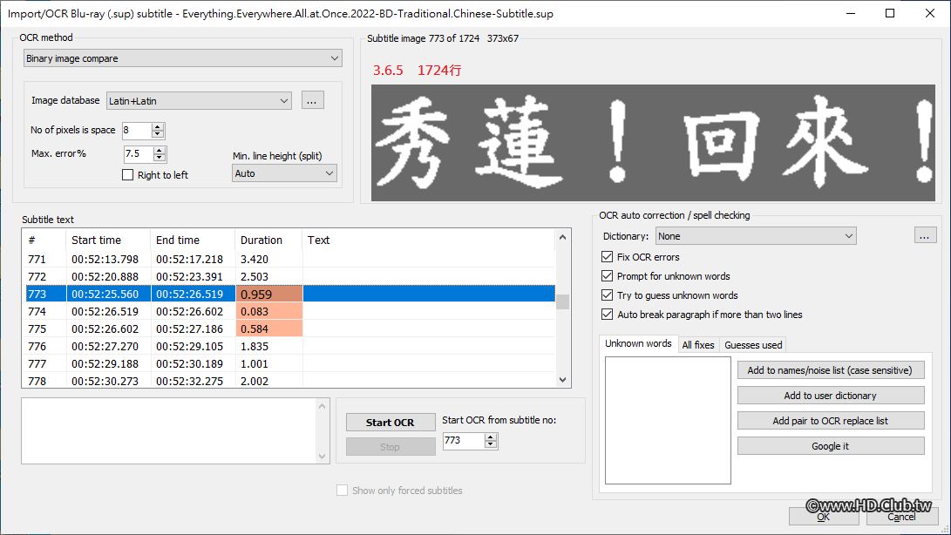Screen dimensions: 951x535
Task: Click the subtitle list scrollbar thumb
Action: [563, 301]
